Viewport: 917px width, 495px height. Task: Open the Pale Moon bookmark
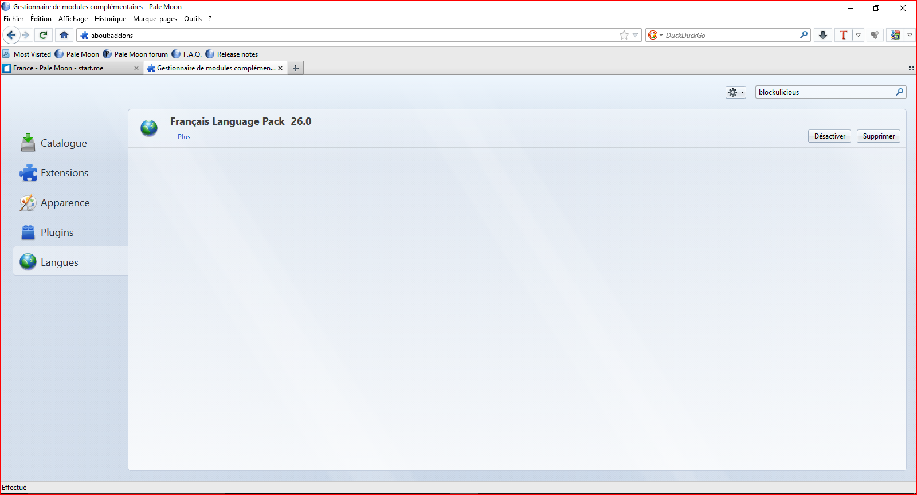coord(77,54)
